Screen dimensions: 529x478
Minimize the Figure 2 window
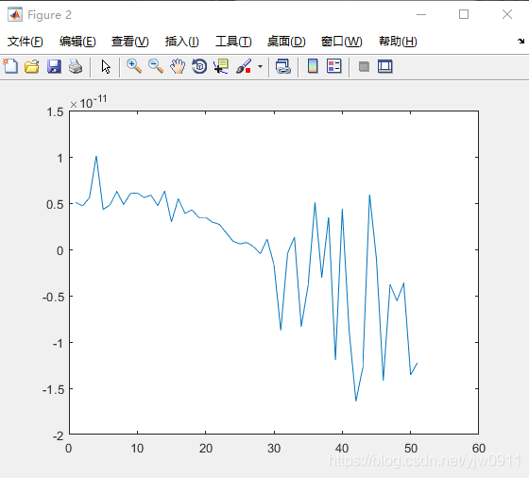421,14
